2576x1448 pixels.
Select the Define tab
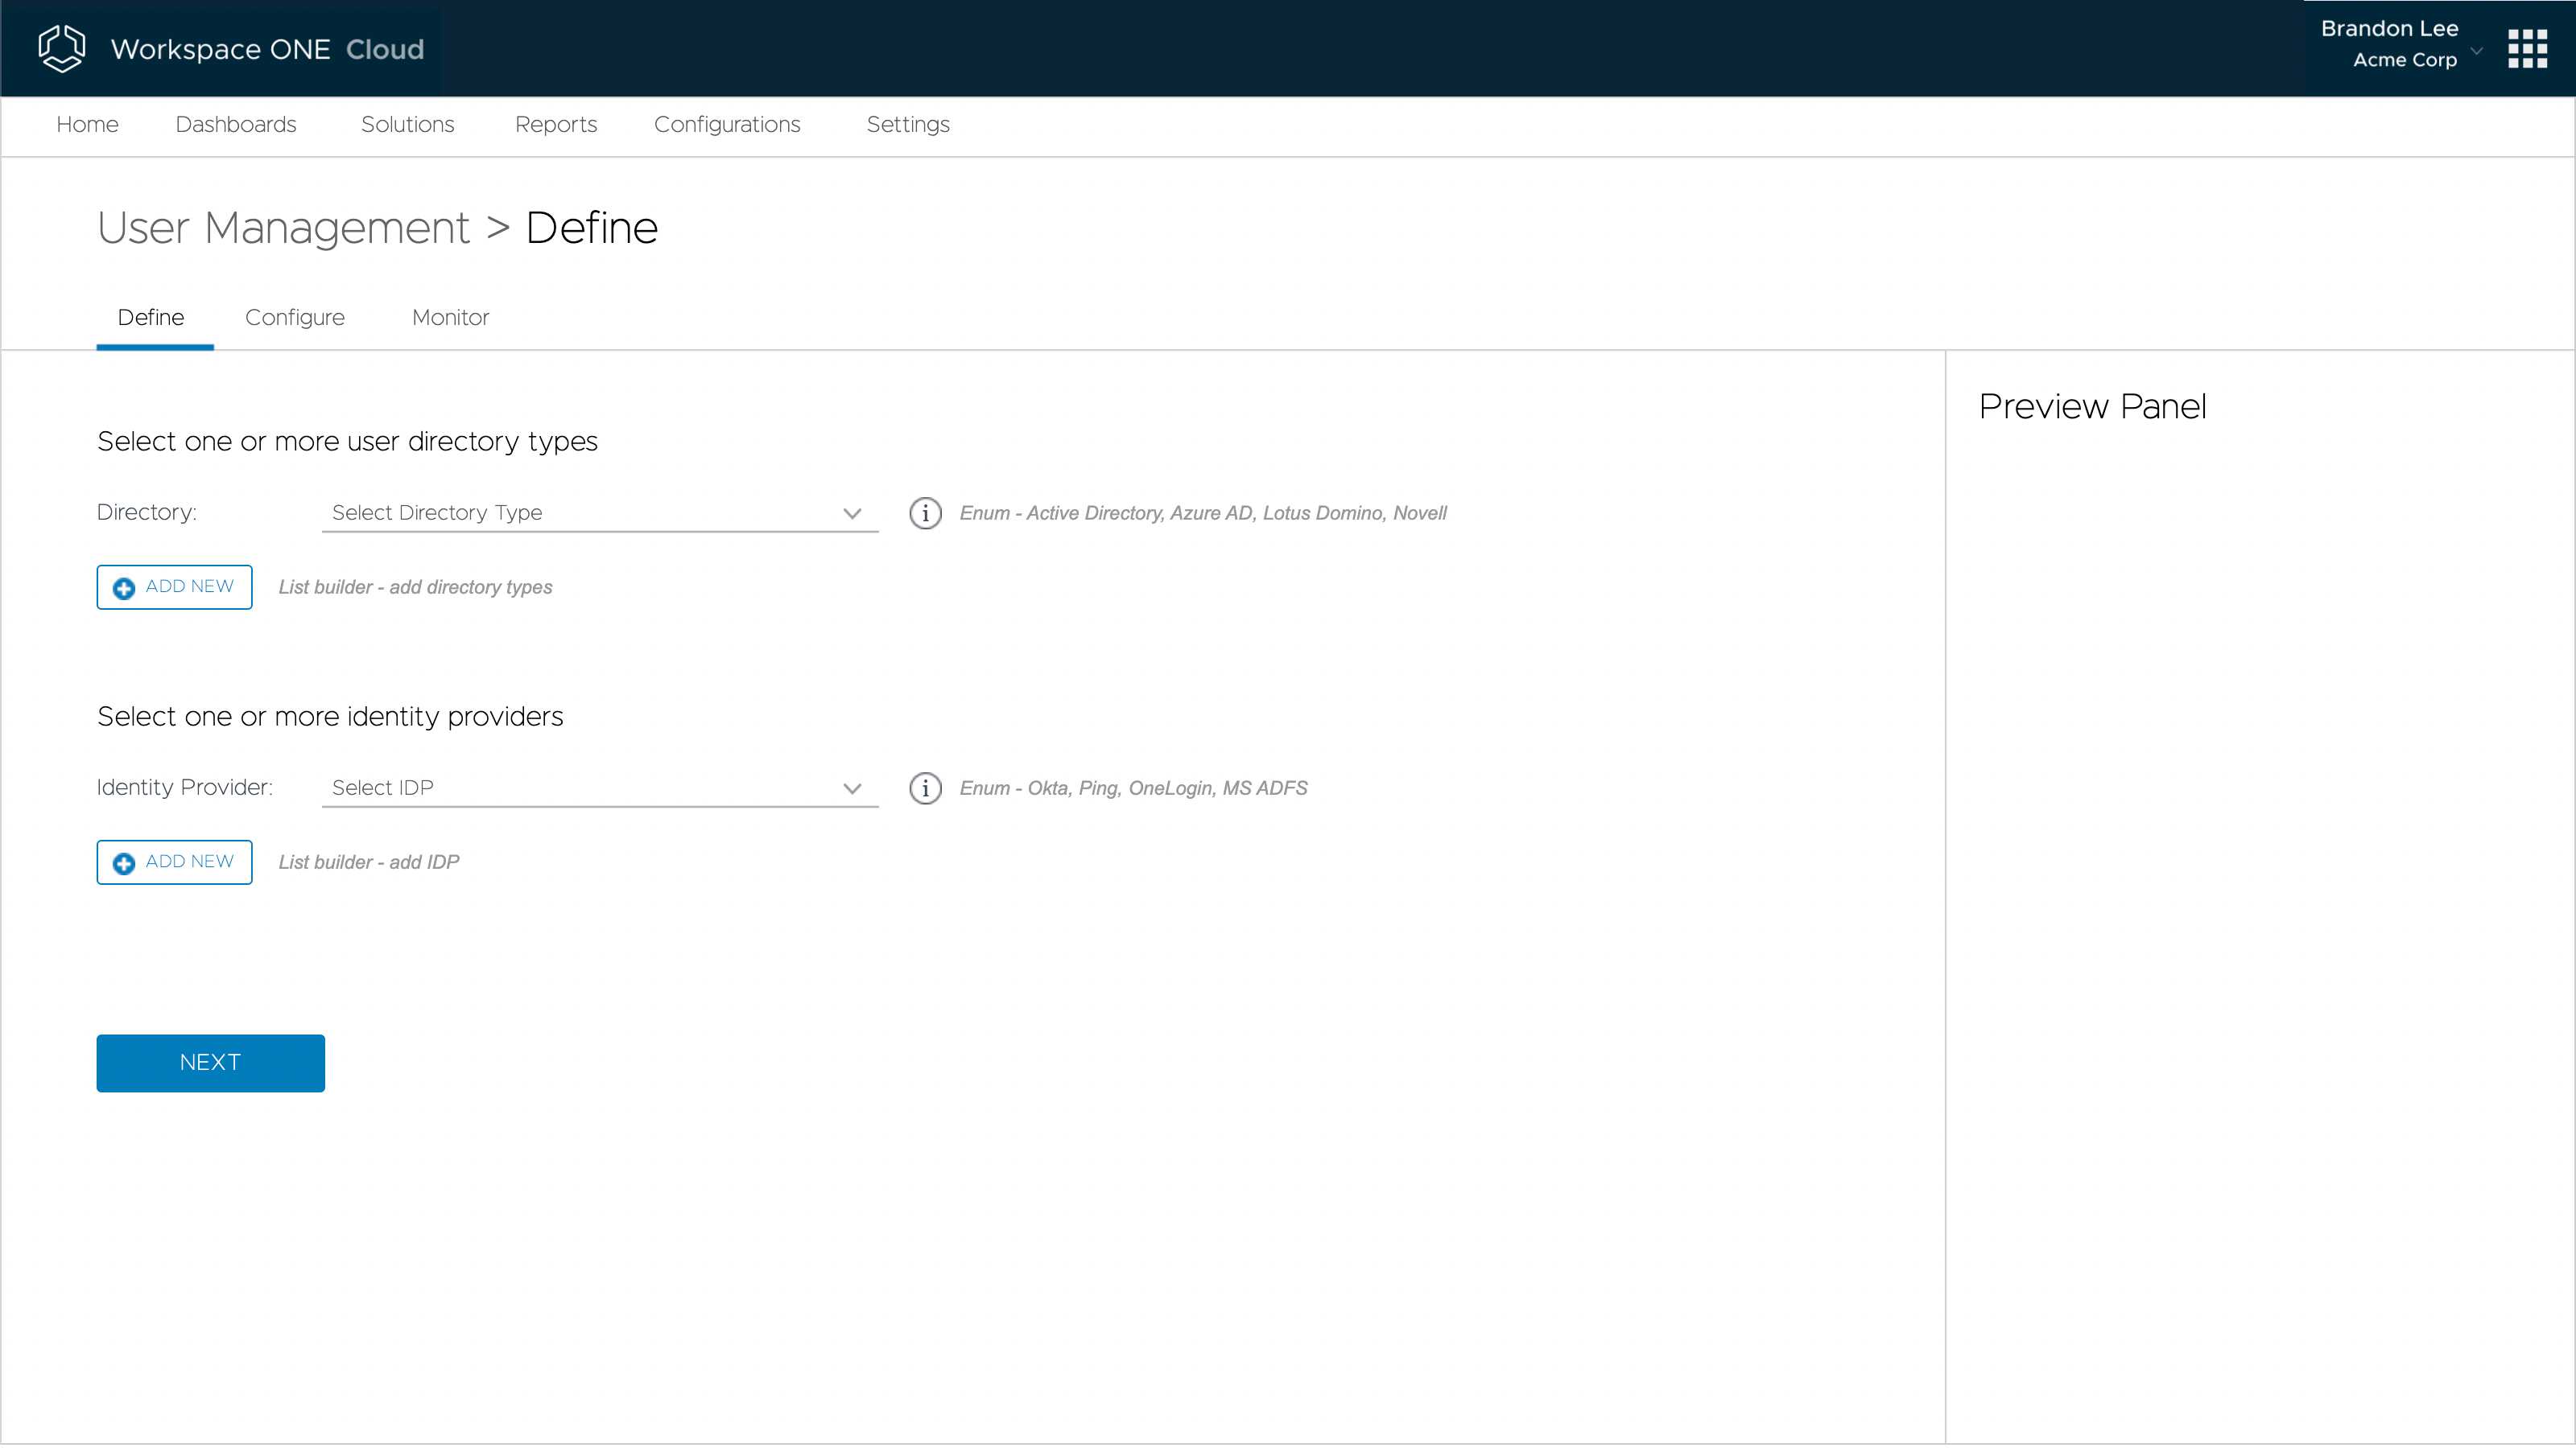point(151,317)
